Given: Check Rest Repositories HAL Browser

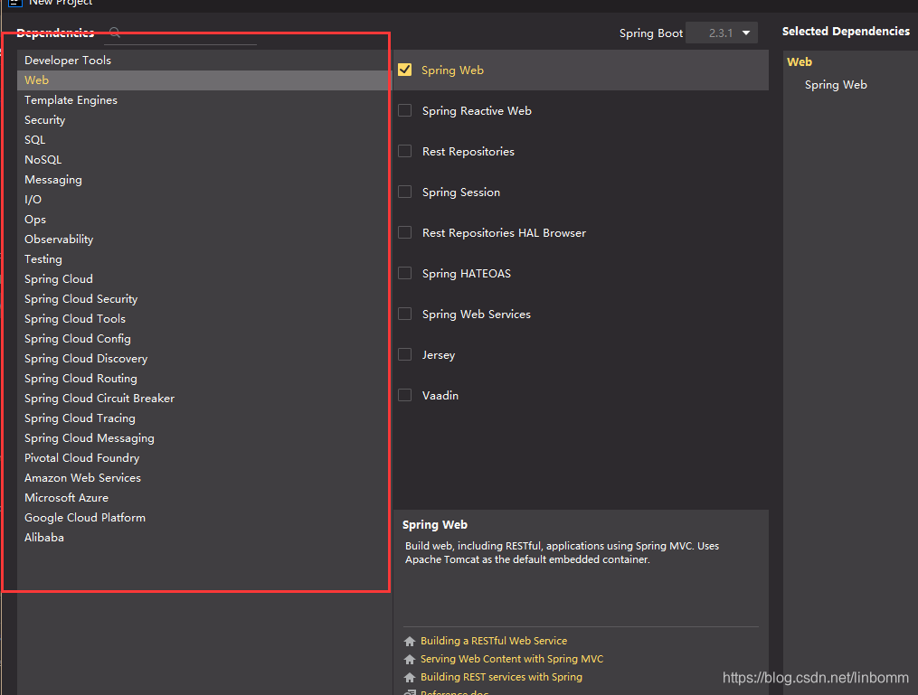Looking at the screenshot, I should click(x=404, y=232).
